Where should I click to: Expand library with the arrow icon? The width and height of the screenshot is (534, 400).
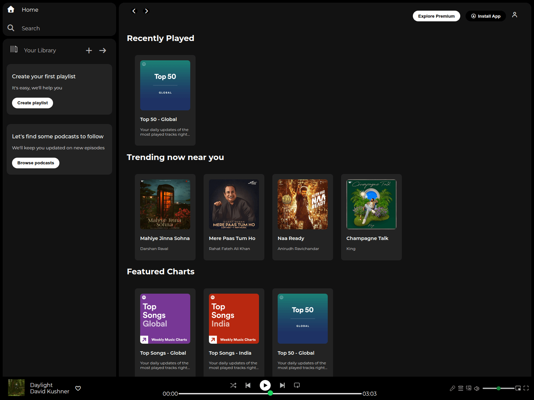tap(103, 50)
